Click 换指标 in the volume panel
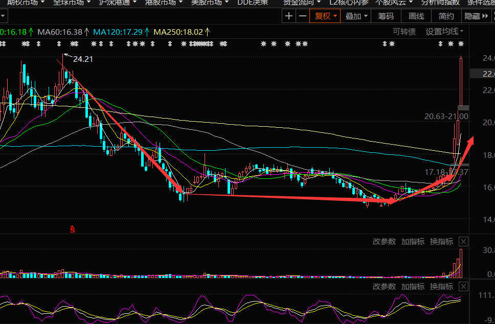This screenshot has width=495, height=324. (441, 242)
